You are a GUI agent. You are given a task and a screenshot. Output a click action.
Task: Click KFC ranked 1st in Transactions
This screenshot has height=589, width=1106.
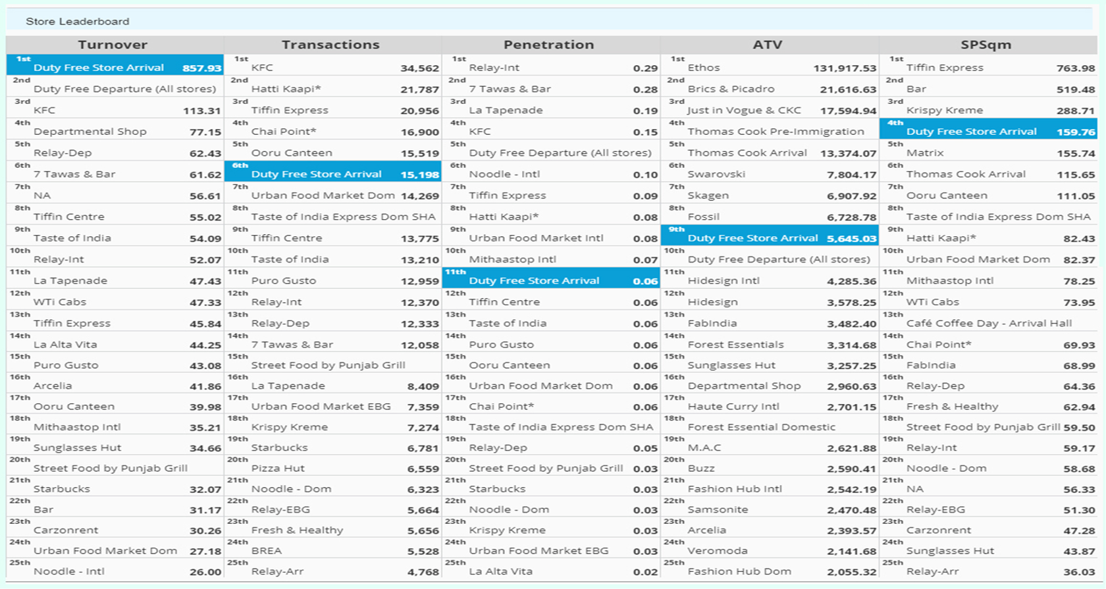(x=262, y=68)
